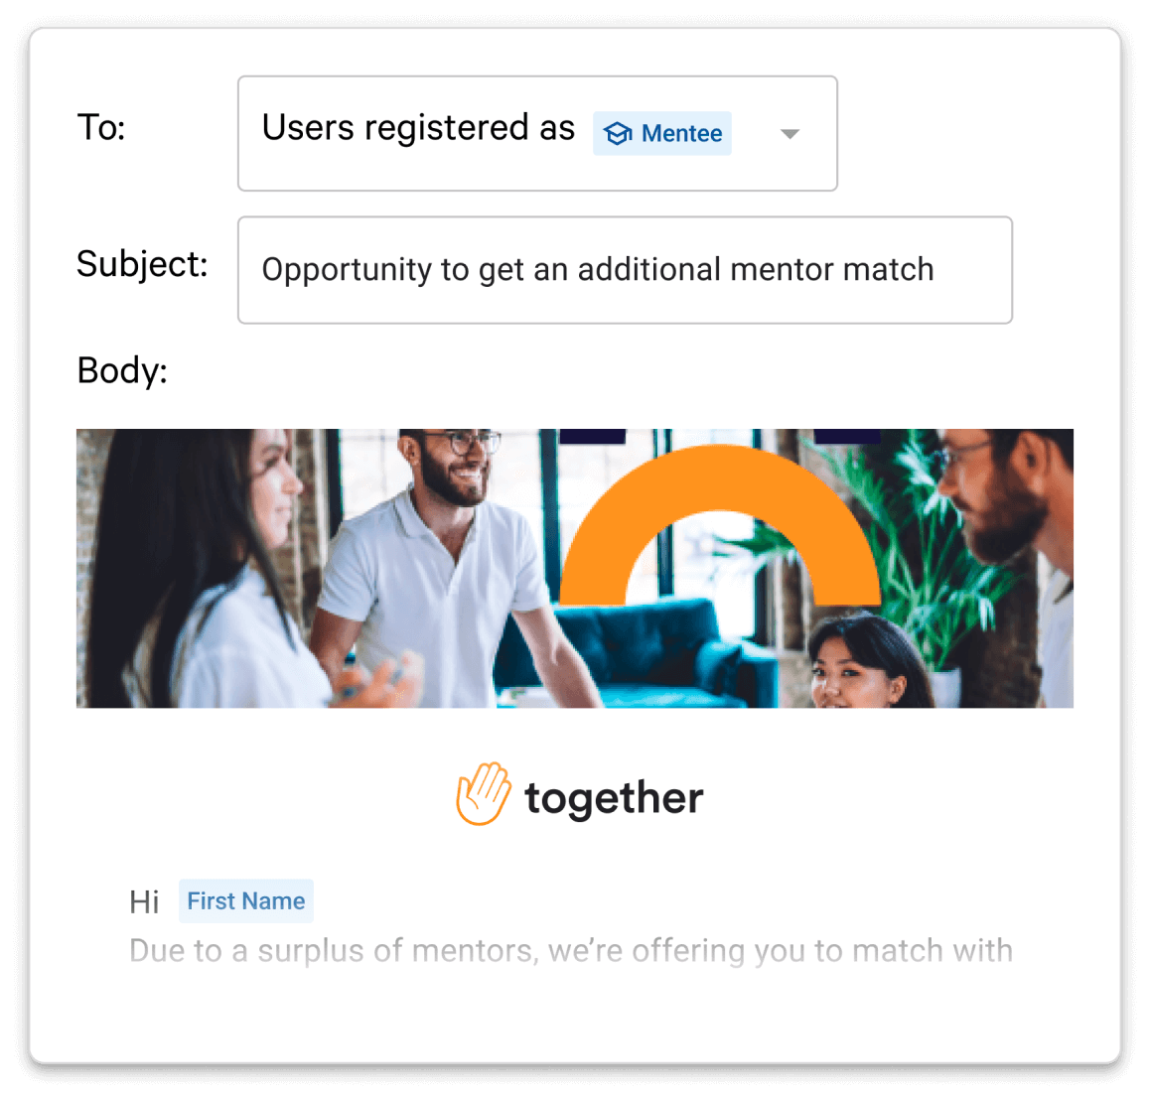Click the green plant in banner photo
This screenshot has width=1150, height=1094.
(x=917, y=543)
